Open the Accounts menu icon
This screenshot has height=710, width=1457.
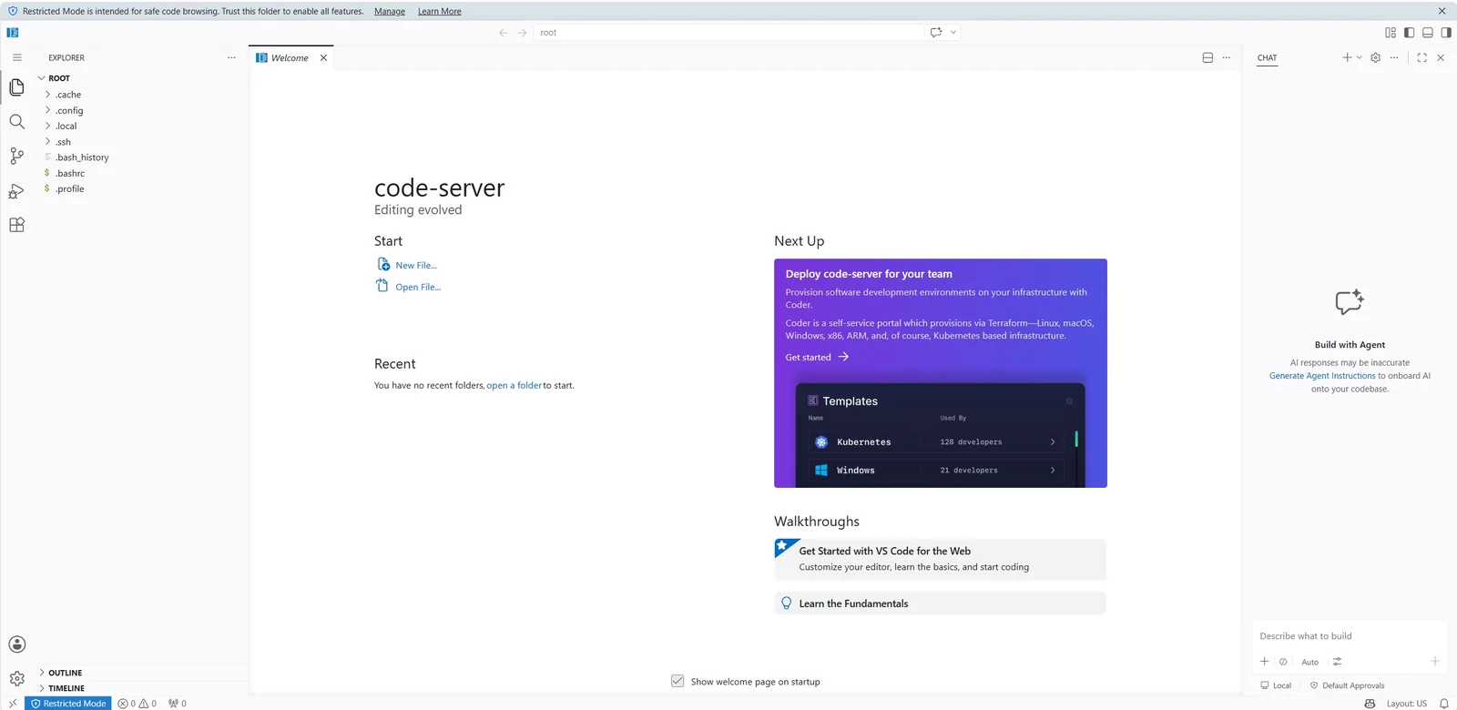pyautogui.click(x=16, y=644)
